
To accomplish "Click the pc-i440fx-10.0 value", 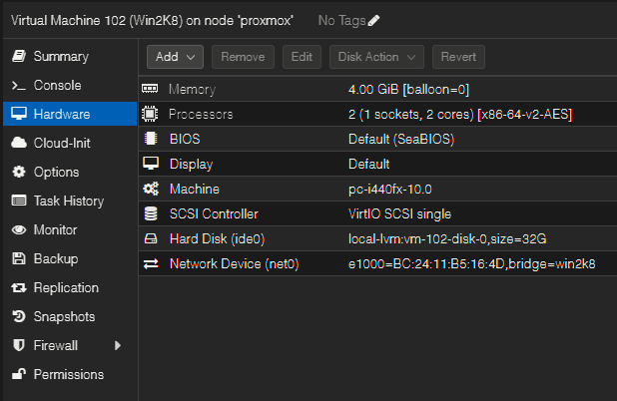I will pyautogui.click(x=390, y=190).
